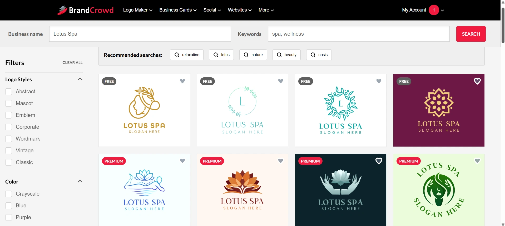Click the My Account link
This screenshot has height=226, width=505.
click(x=414, y=10)
